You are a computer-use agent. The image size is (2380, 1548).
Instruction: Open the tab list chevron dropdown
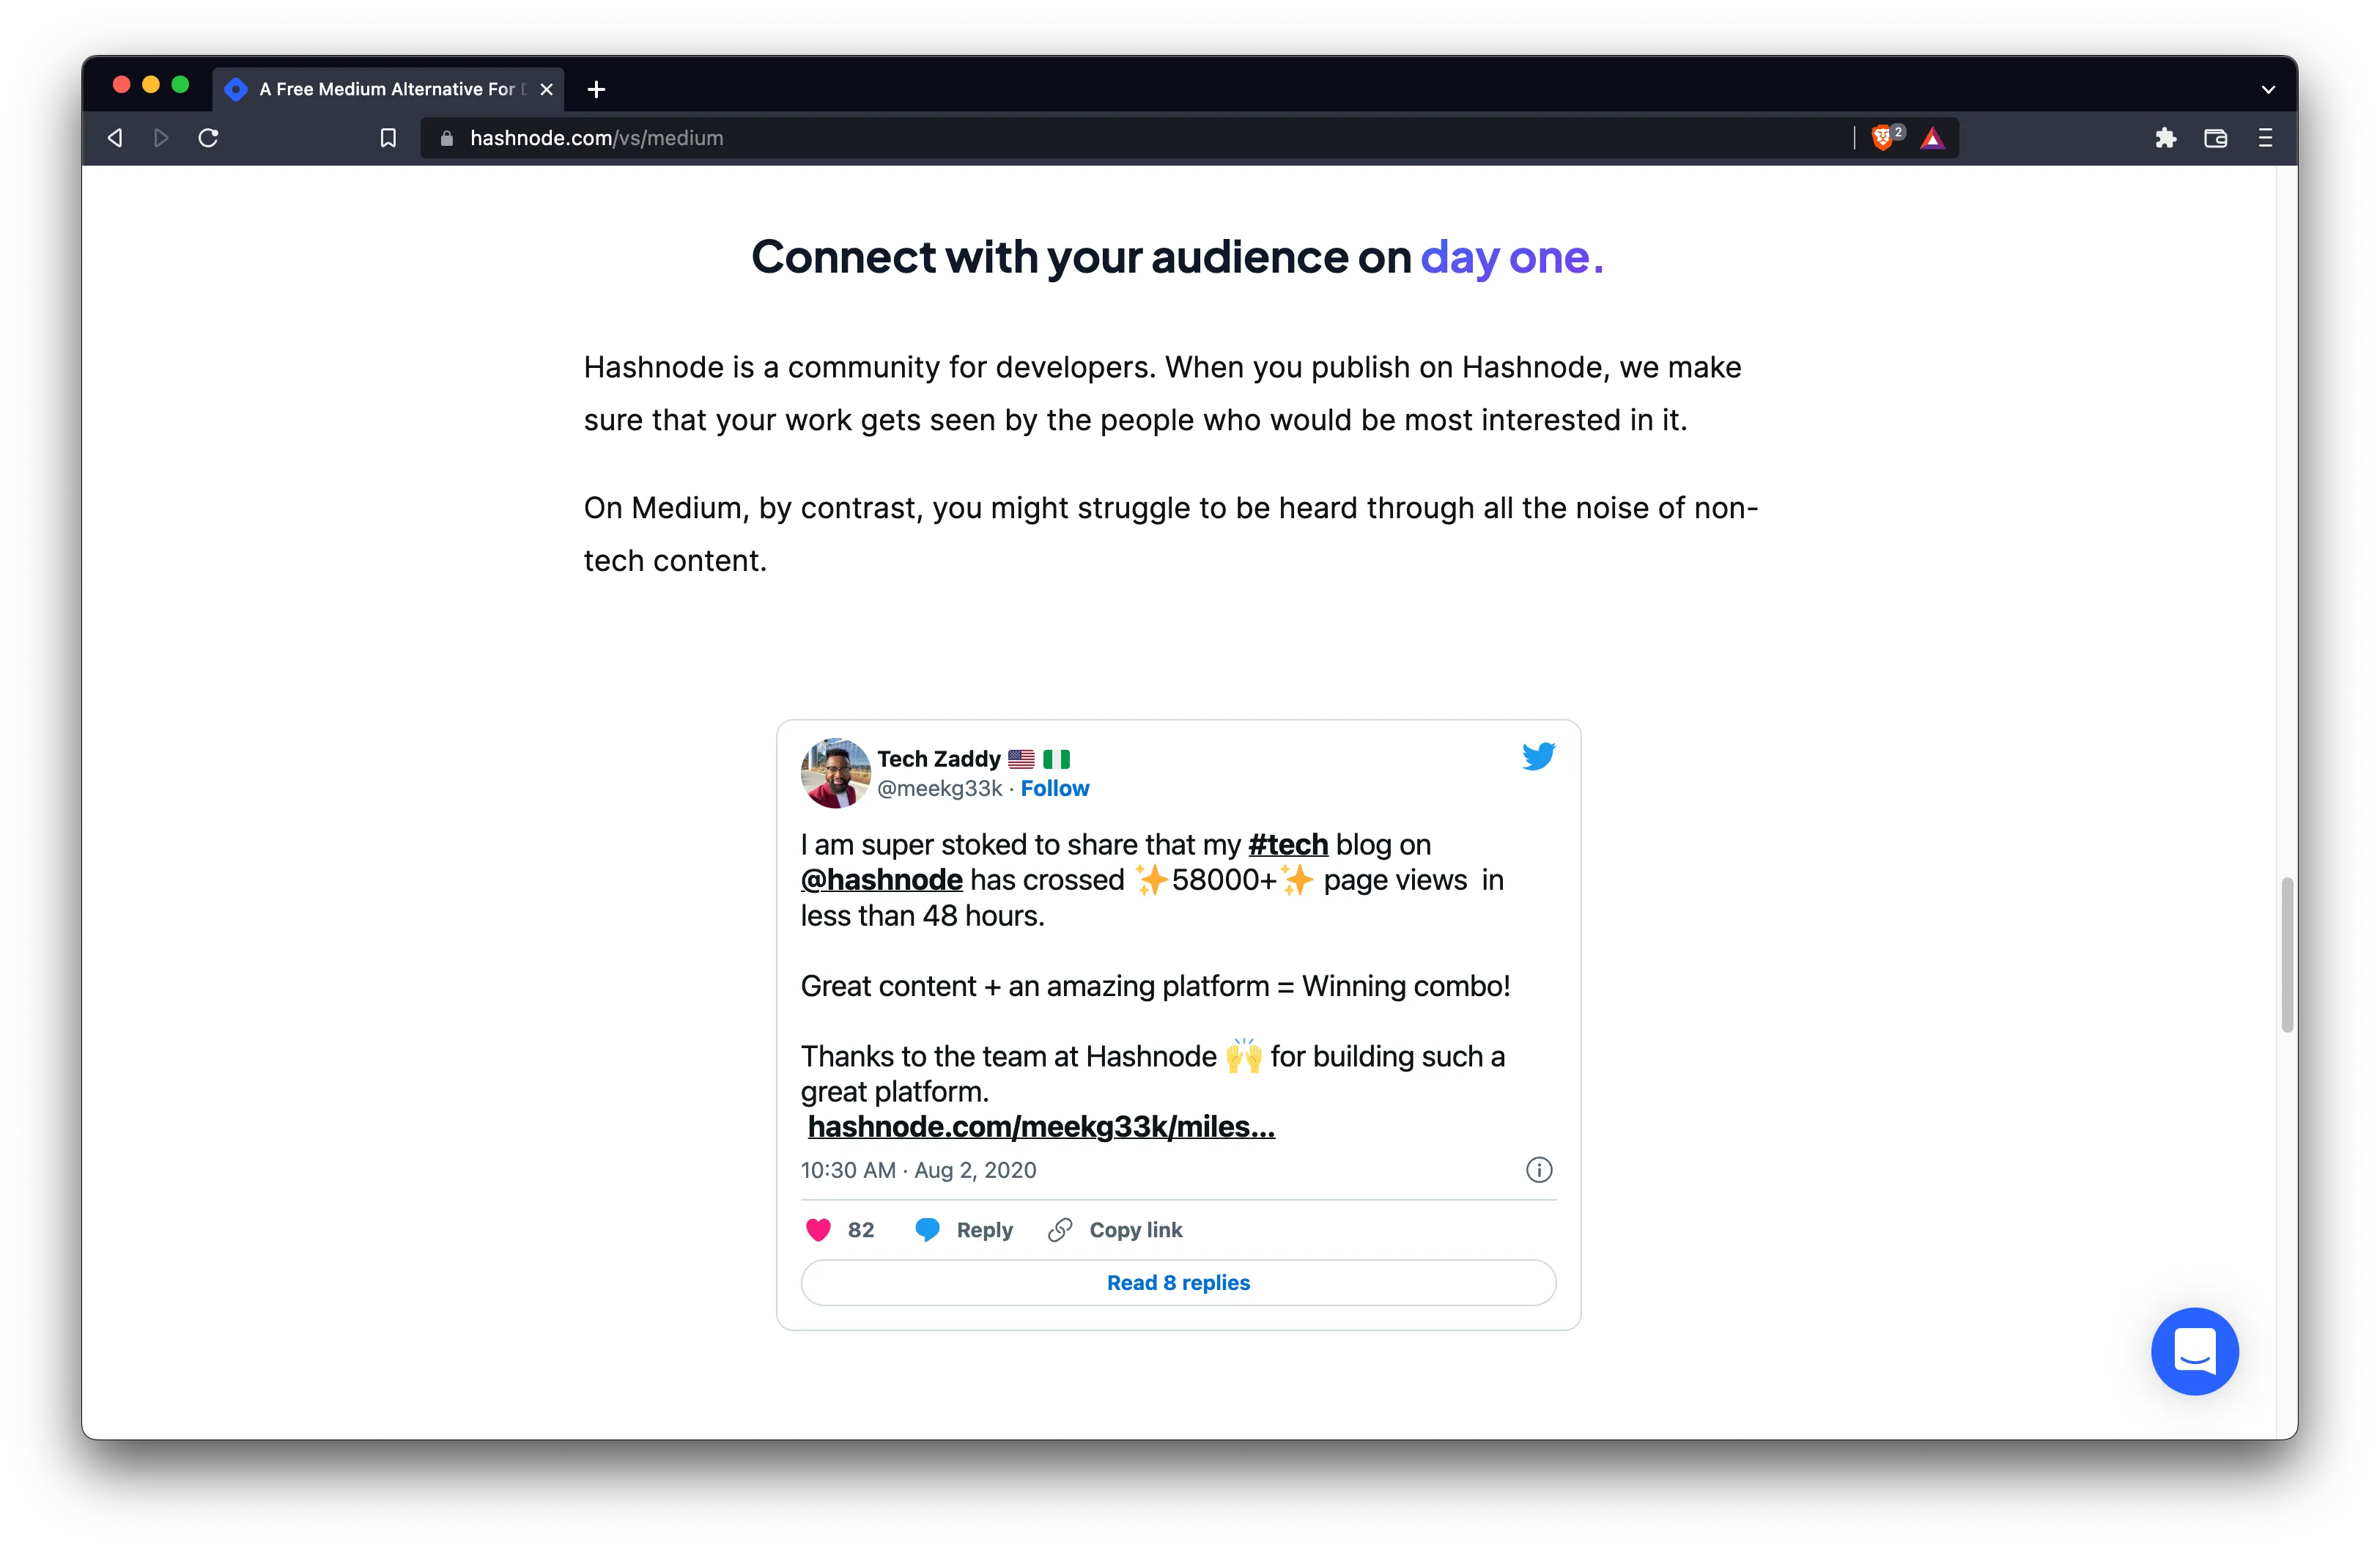tap(2268, 90)
